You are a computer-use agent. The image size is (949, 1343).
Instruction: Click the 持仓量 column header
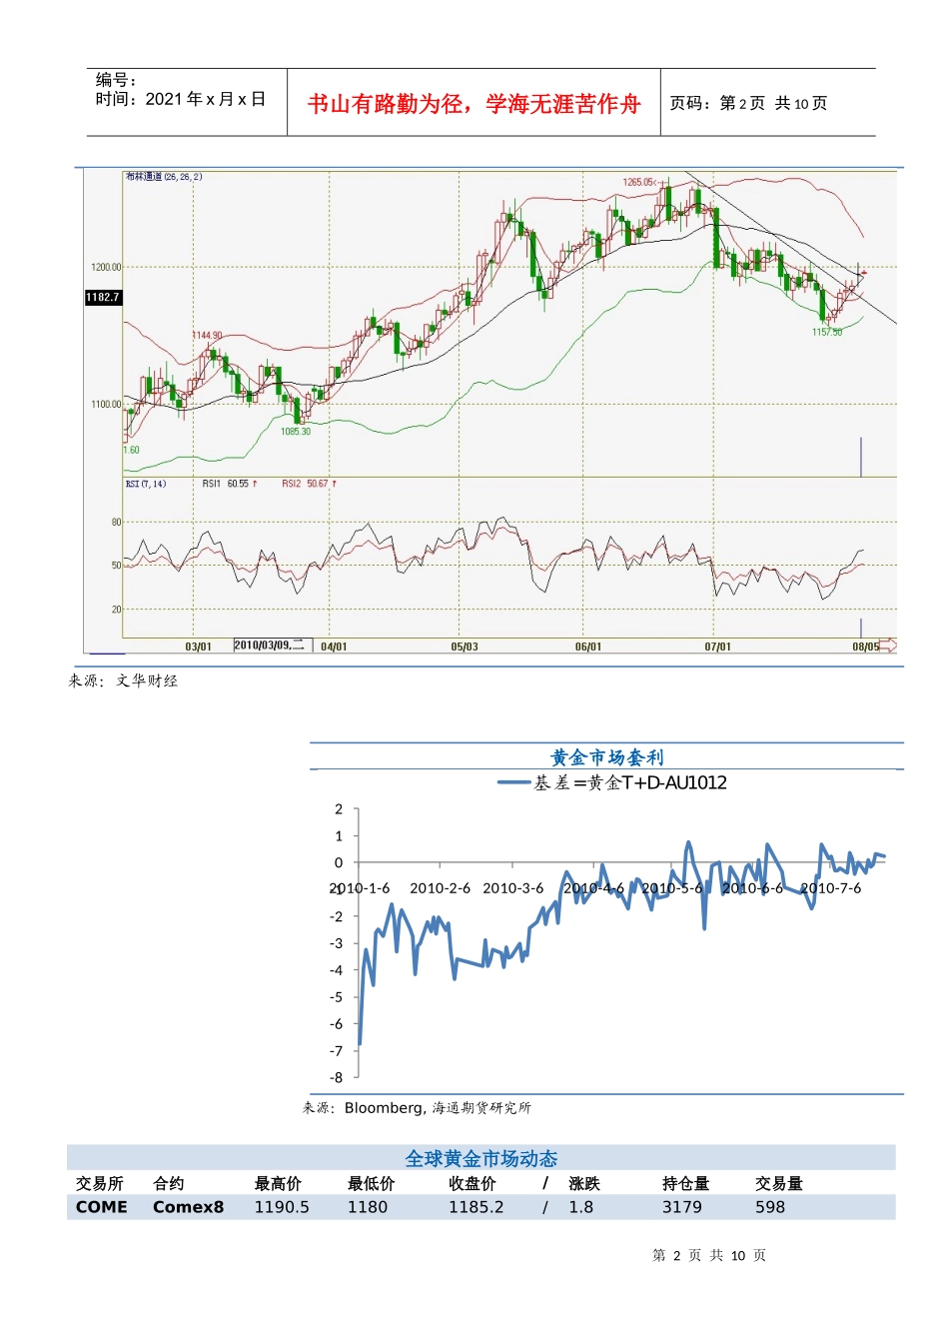685,1183
